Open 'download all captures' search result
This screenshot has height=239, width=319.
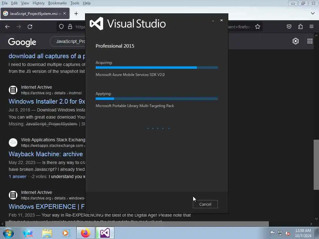[x=47, y=56]
